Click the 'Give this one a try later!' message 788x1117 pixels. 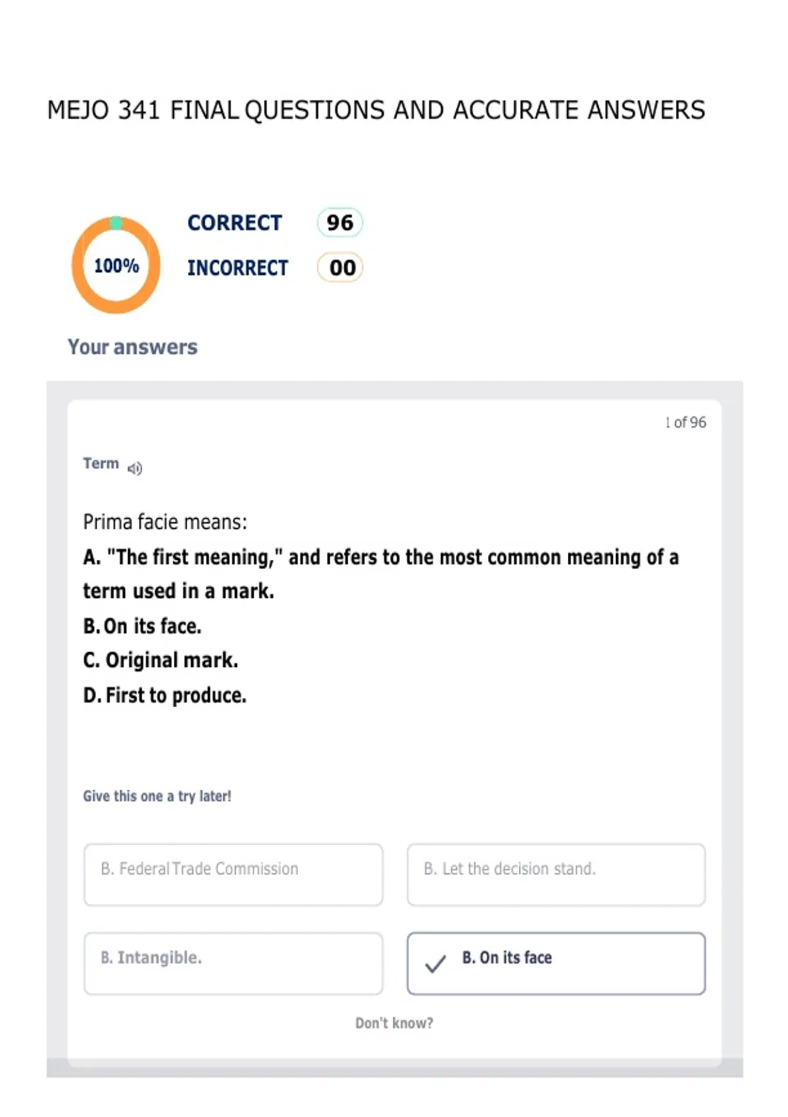pyautogui.click(x=157, y=796)
